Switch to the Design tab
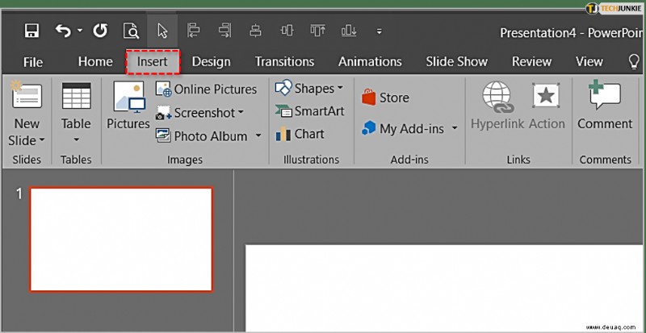Viewport: 646px width, 333px height. [x=212, y=62]
